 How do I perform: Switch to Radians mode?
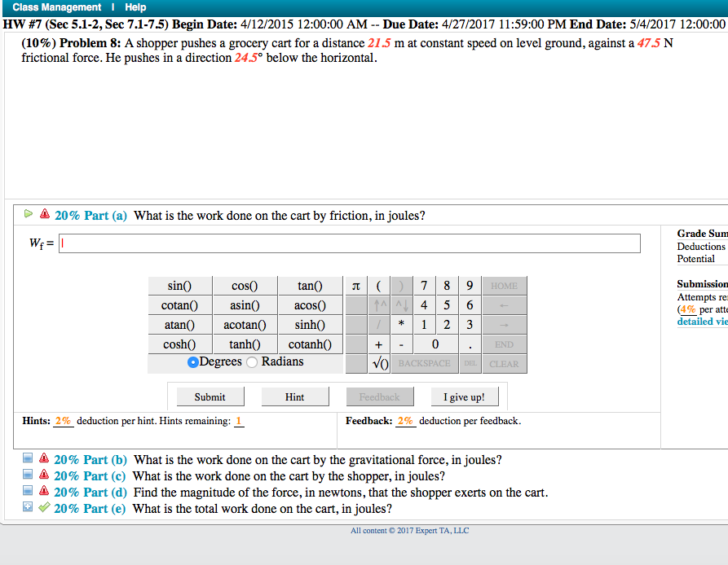pyautogui.click(x=251, y=361)
